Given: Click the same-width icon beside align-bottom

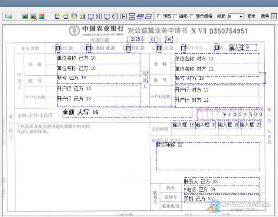Looking at the screenshot, I should 90,16.
